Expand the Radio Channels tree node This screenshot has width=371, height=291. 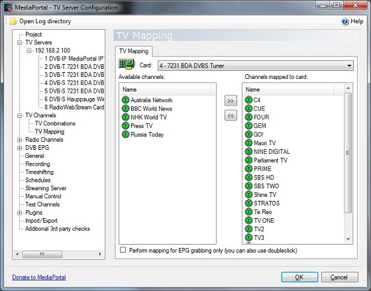coord(20,140)
